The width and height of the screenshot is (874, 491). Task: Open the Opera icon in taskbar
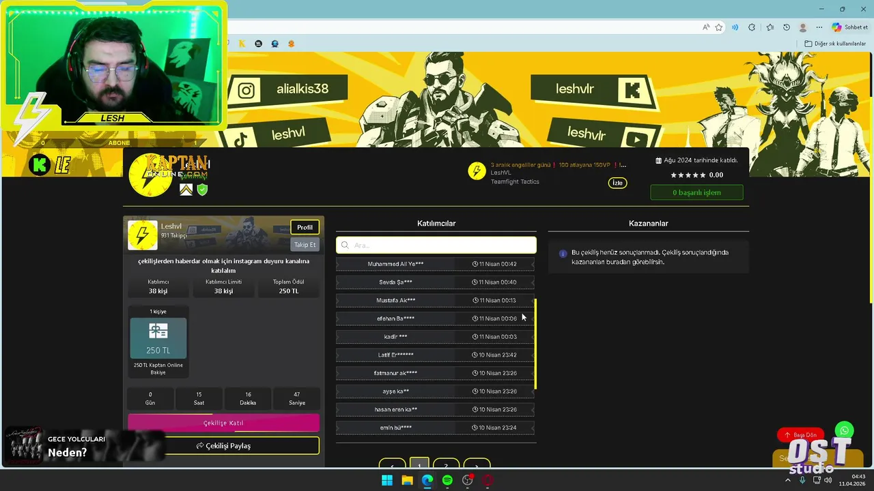[x=488, y=480]
